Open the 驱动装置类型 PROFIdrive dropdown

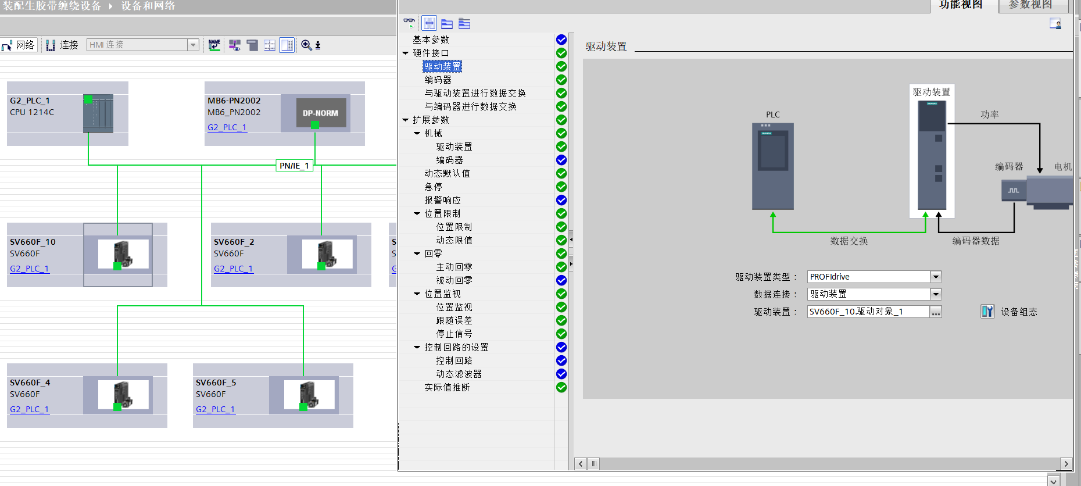(936, 277)
